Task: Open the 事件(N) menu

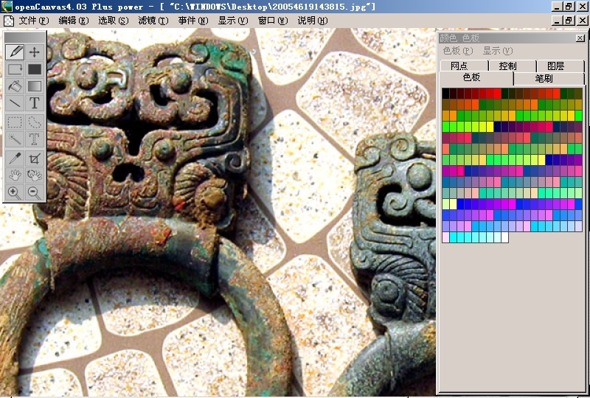Action: click(x=193, y=21)
